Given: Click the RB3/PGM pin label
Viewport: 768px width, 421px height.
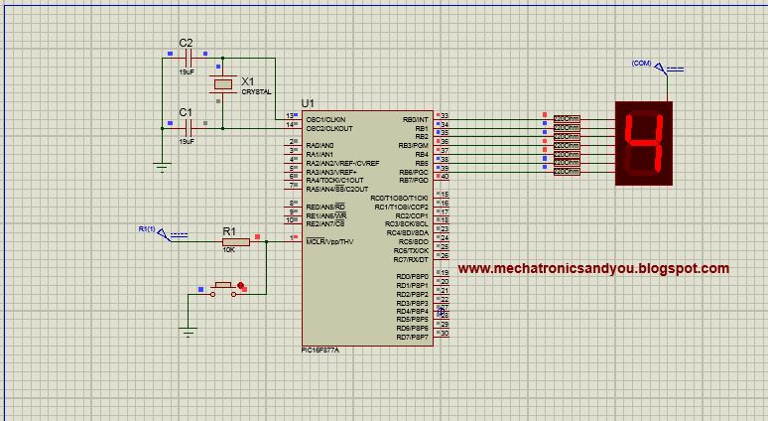Looking at the screenshot, I should tap(413, 146).
